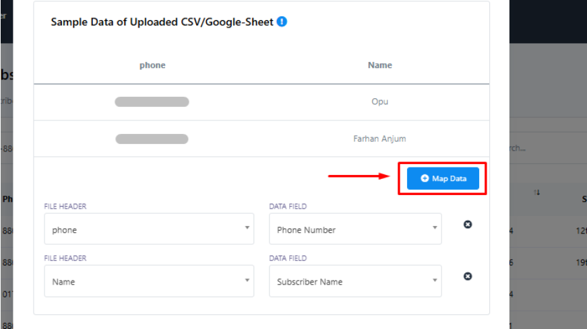Click the Sample Data of Uploaded CSV/Google-Sheet title

point(162,22)
